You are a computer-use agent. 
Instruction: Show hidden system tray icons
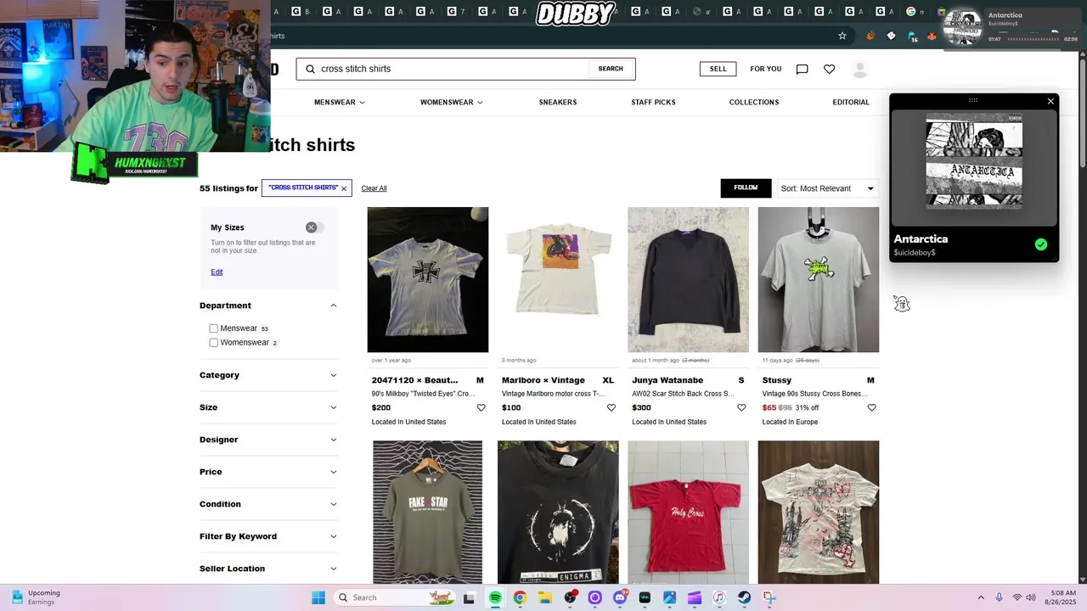click(981, 597)
